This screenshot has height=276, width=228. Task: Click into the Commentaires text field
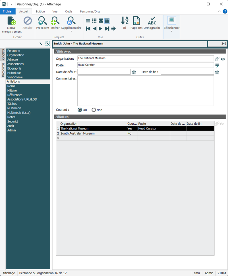click(x=146, y=91)
